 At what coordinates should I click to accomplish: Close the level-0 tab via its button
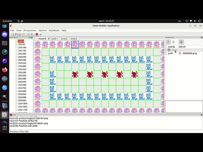(49, 39)
